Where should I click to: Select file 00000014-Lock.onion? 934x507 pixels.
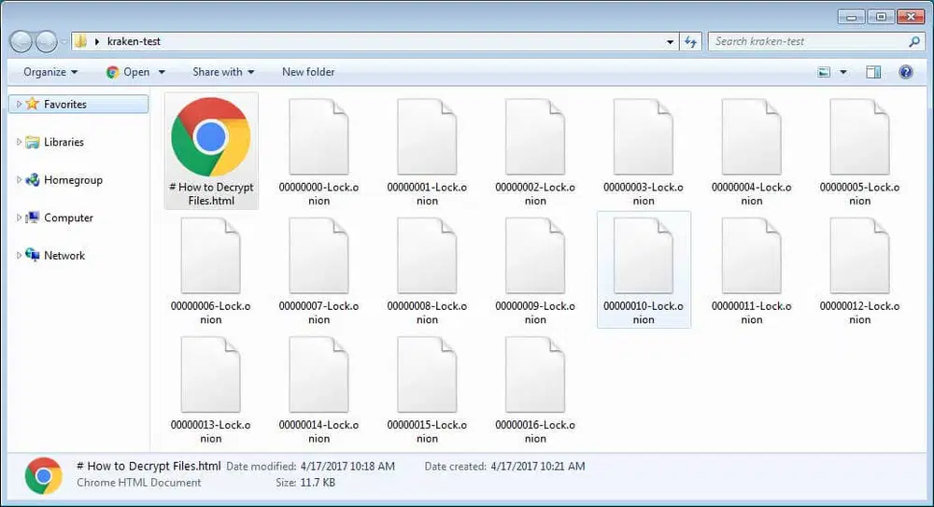pyautogui.click(x=318, y=389)
